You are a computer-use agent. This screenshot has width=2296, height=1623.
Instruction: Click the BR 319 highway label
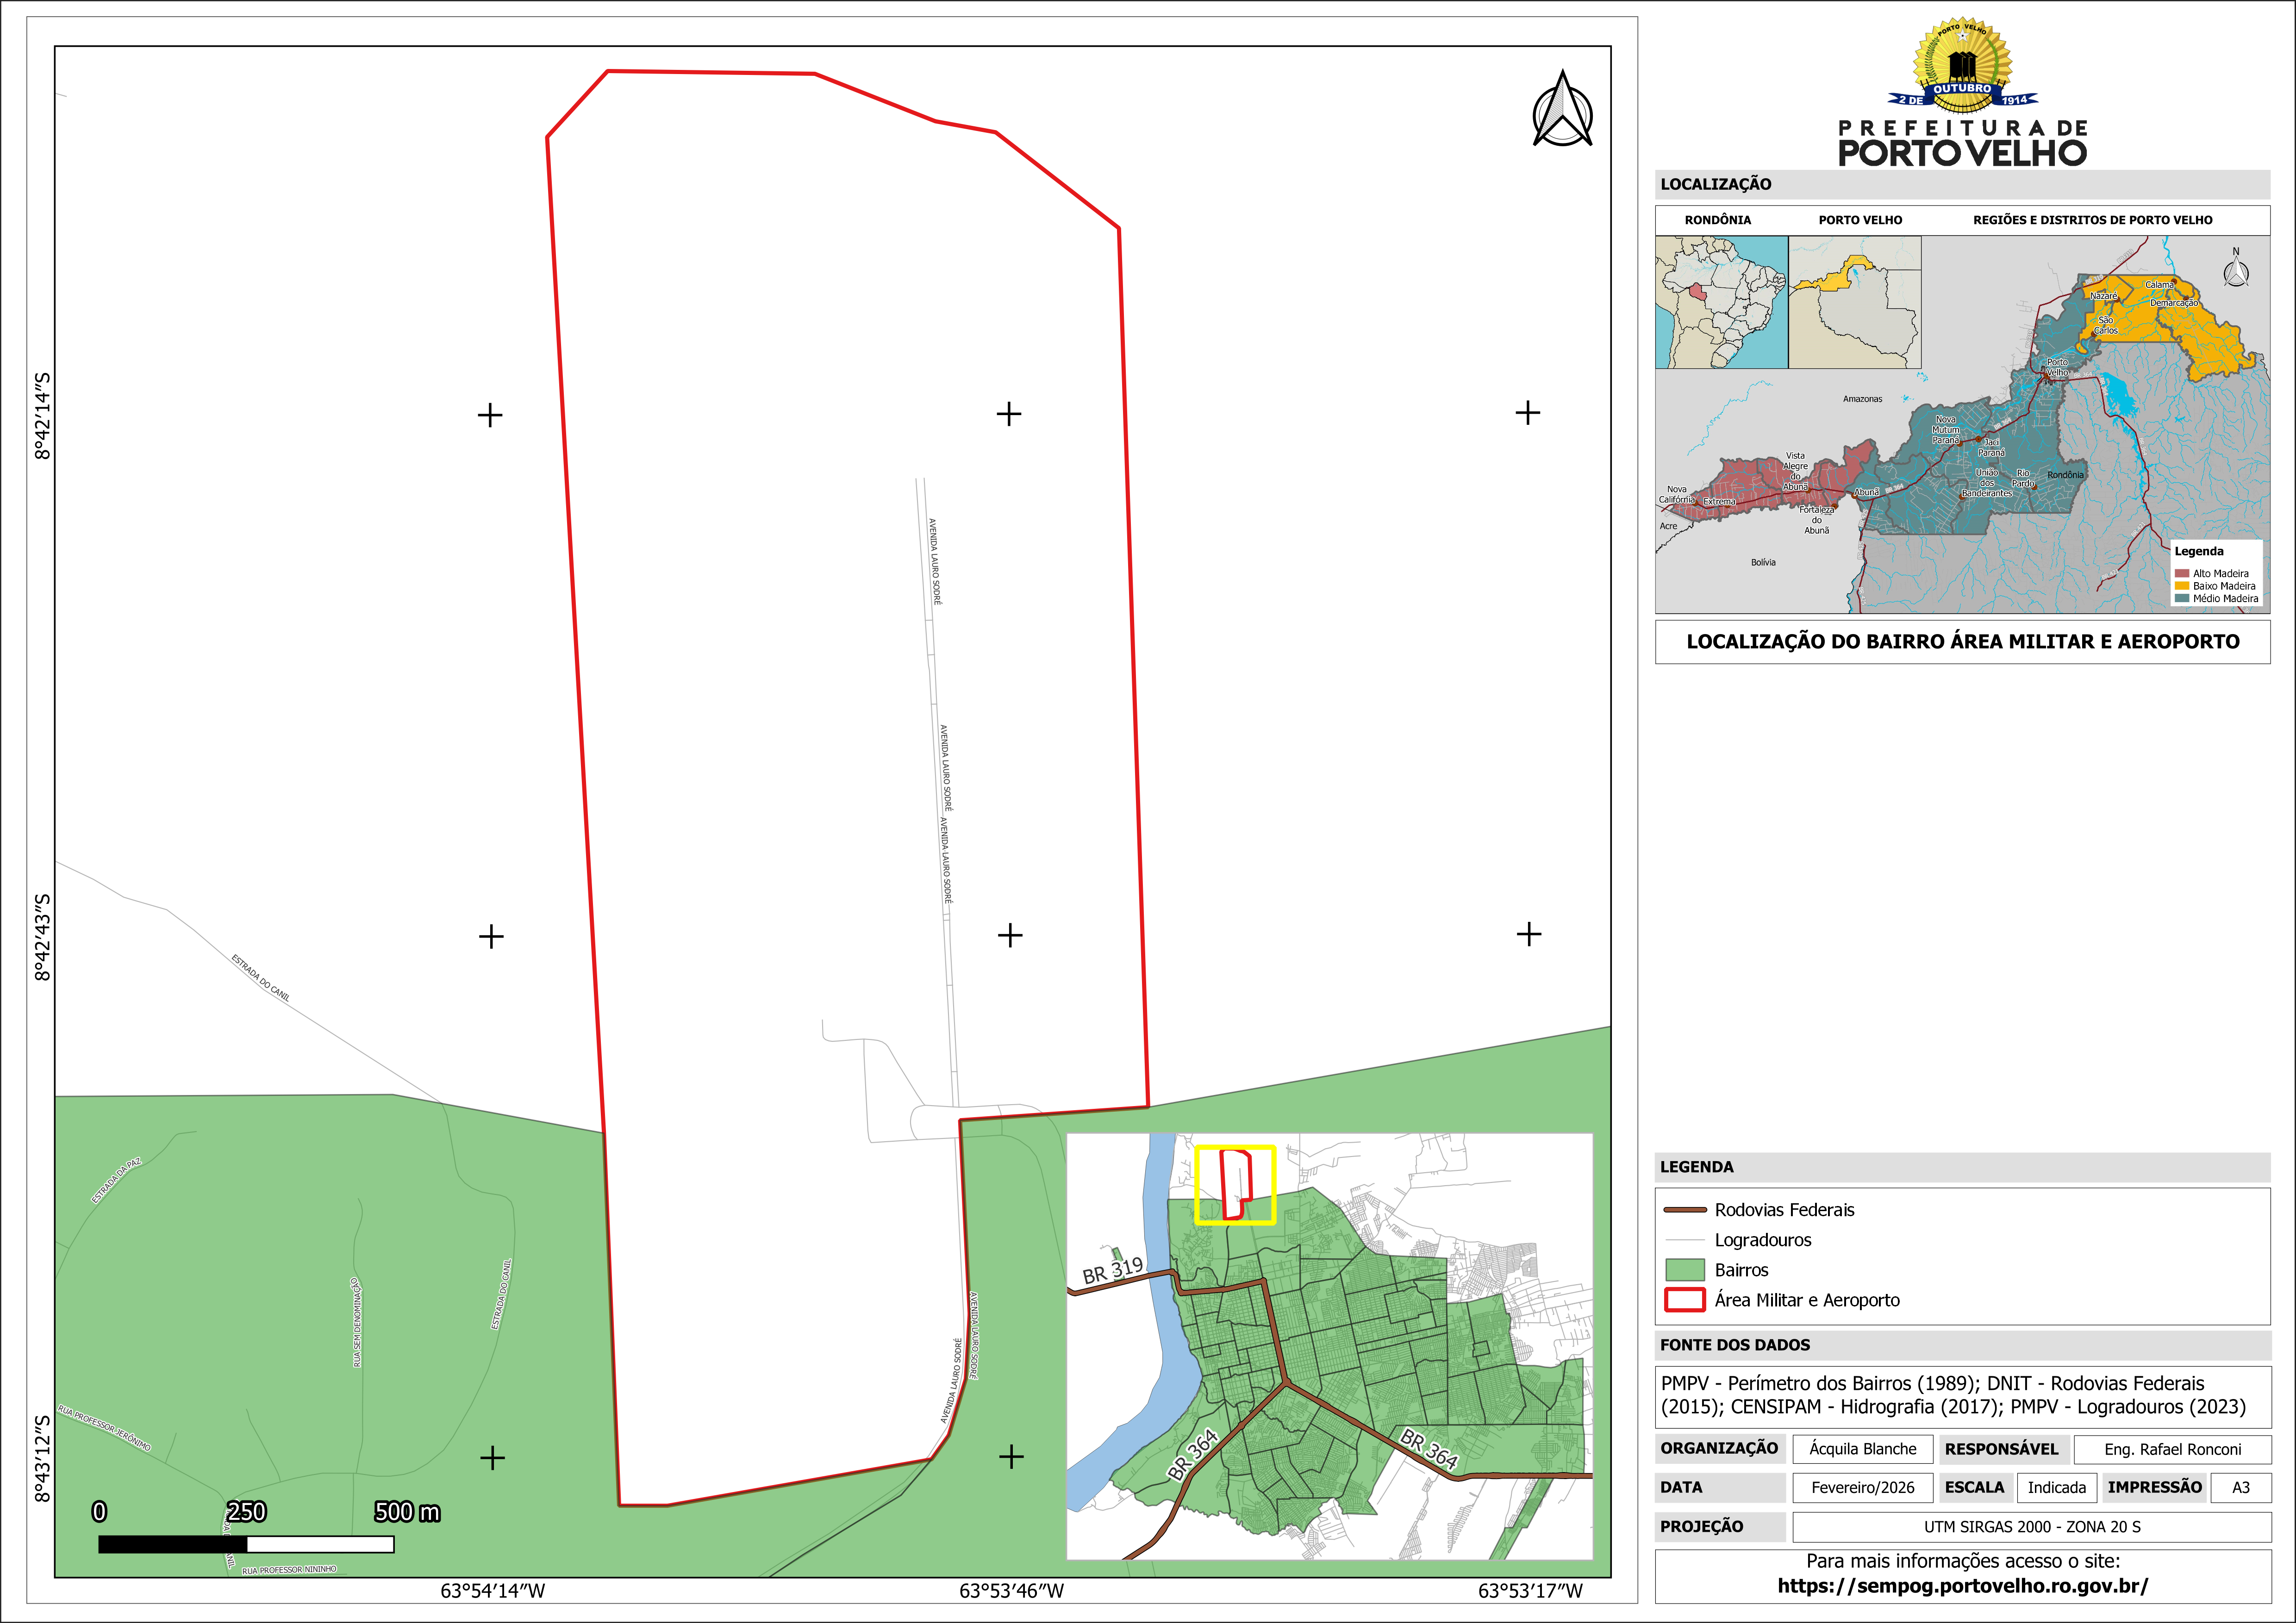[x=1112, y=1270]
